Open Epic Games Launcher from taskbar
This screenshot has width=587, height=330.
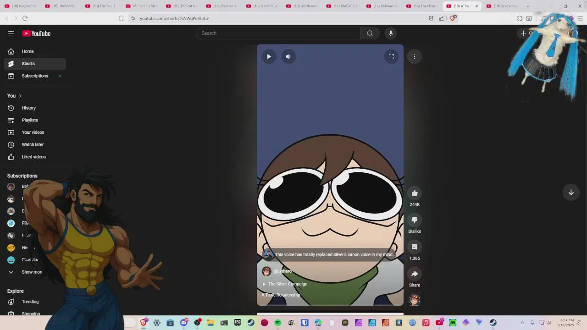(x=238, y=323)
